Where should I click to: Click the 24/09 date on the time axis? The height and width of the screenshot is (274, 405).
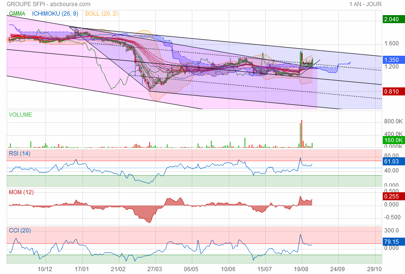[337, 269]
